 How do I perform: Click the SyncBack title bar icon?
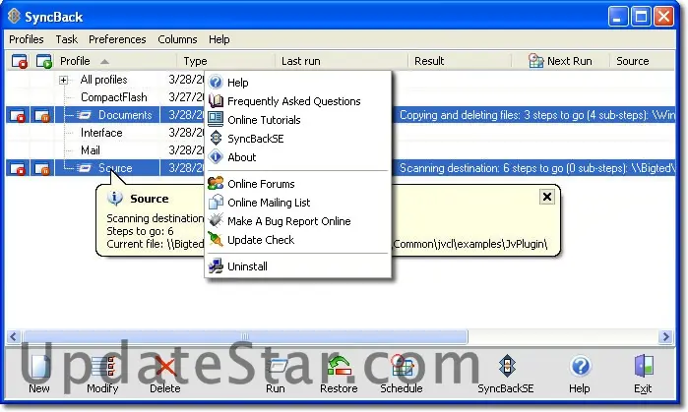(14, 16)
